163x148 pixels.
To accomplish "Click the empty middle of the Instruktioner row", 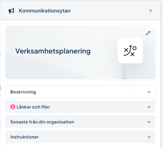I will pyautogui.click(x=92, y=137).
